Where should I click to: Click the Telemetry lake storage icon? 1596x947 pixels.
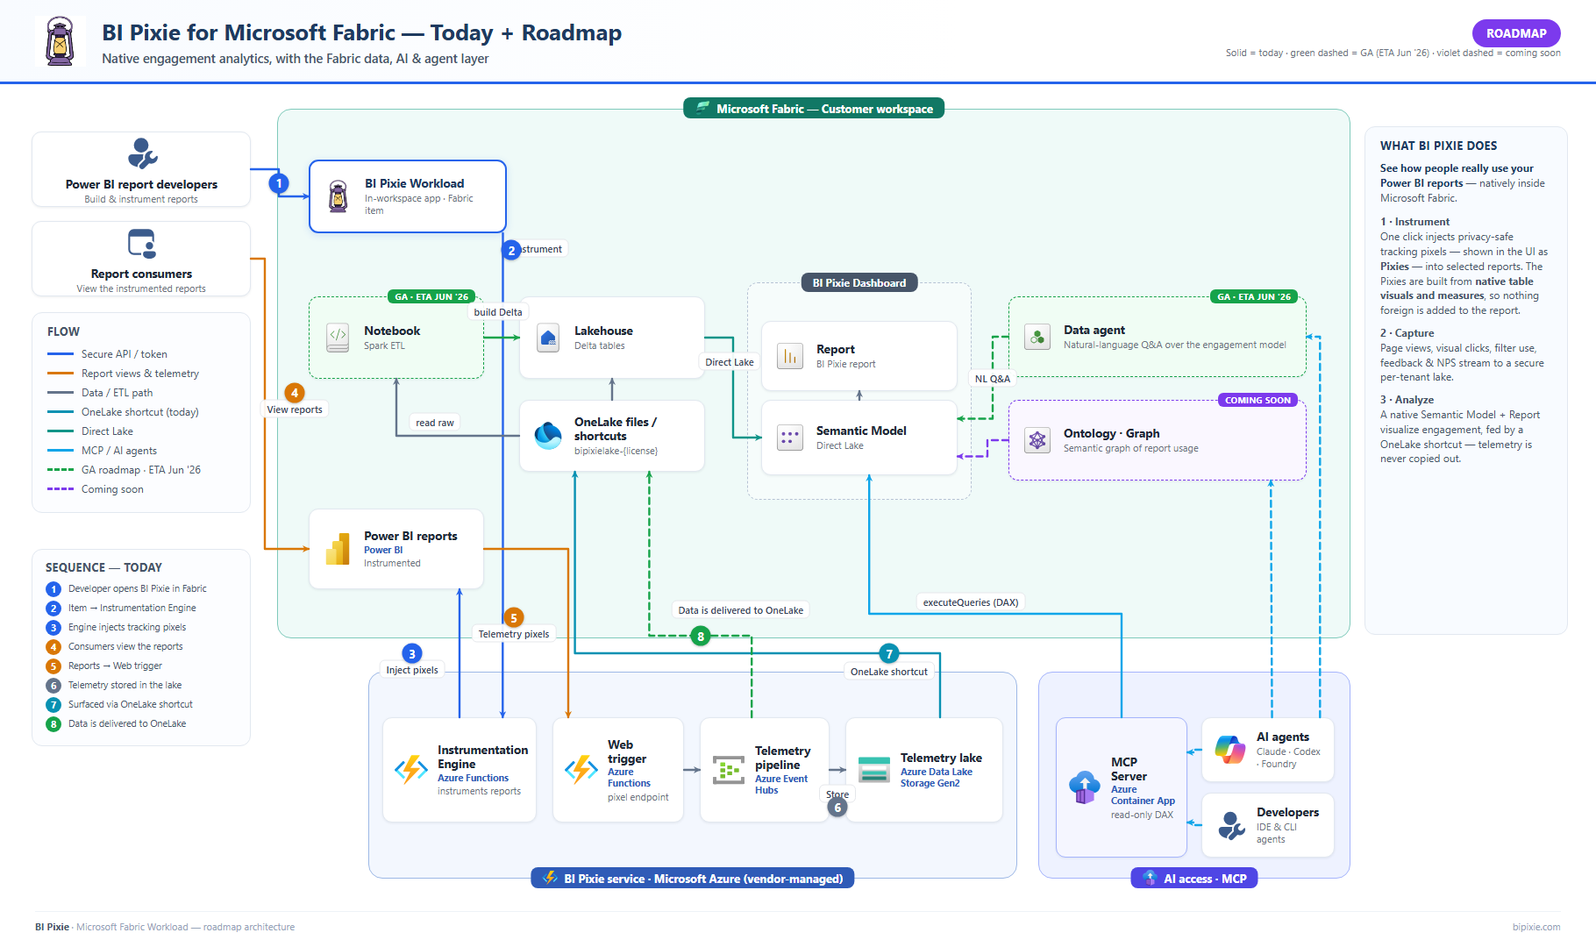(873, 769)
